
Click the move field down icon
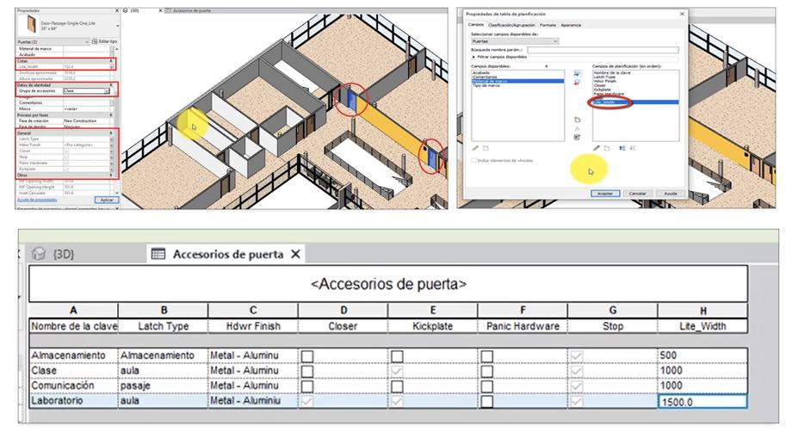tap(633, 148)
